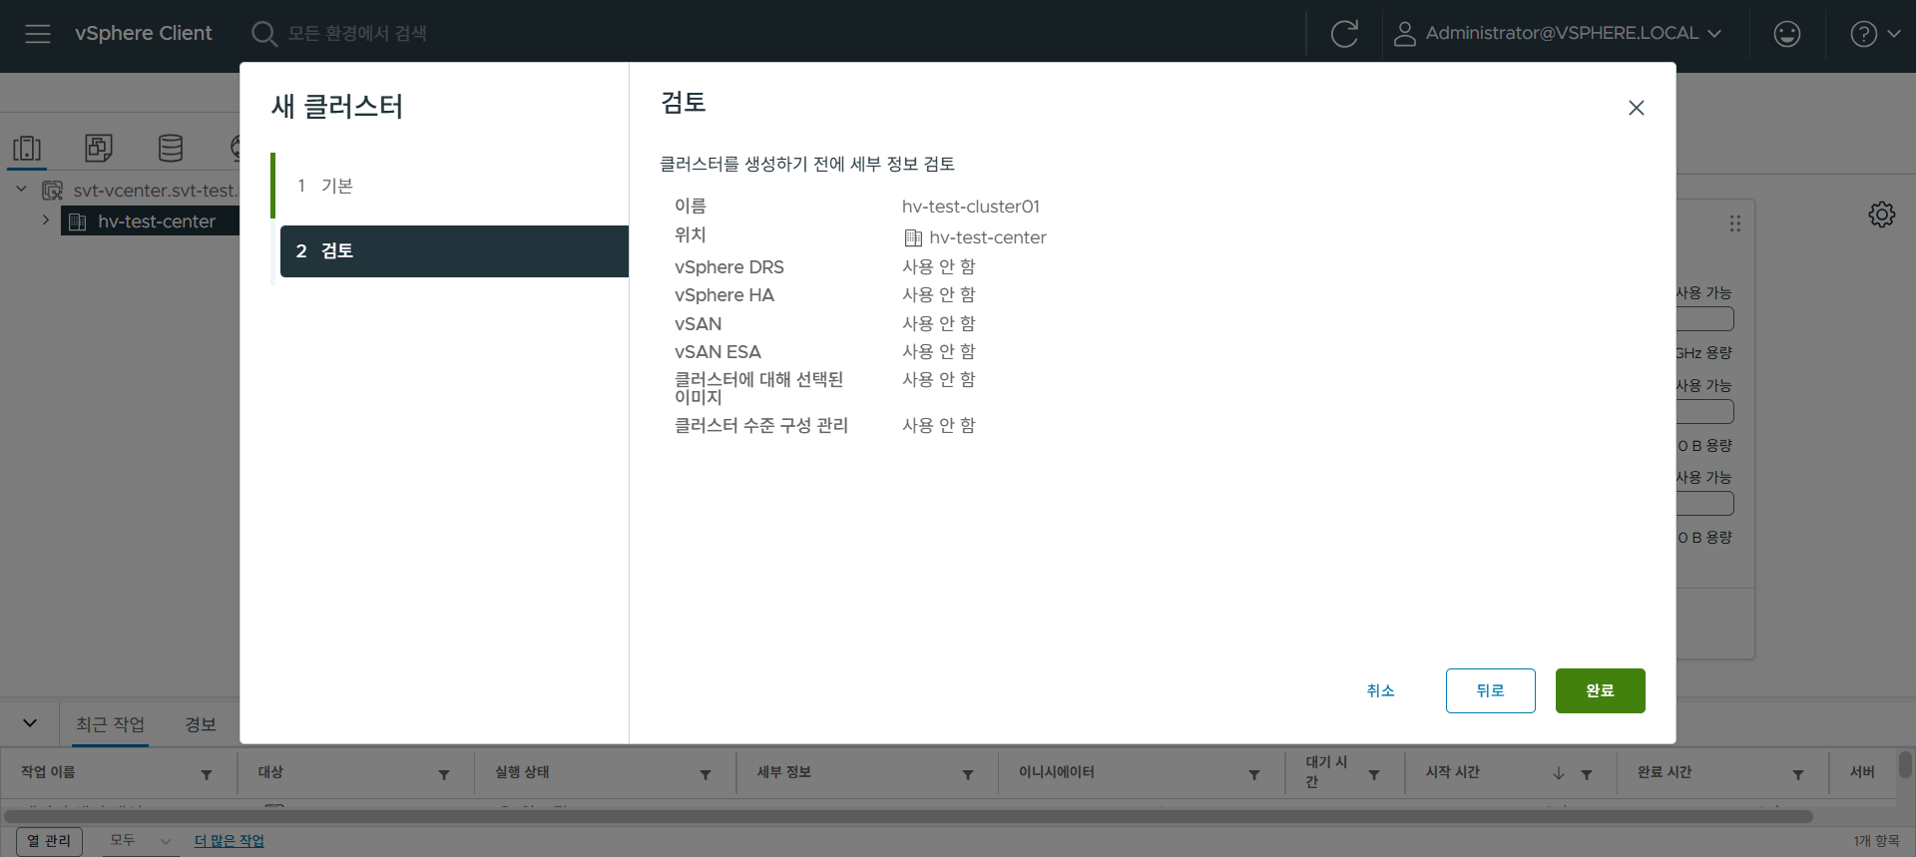1916x857 pixels.
Task: Click the vertical scrollbar of tasks panel
Action: (1905, 764)
